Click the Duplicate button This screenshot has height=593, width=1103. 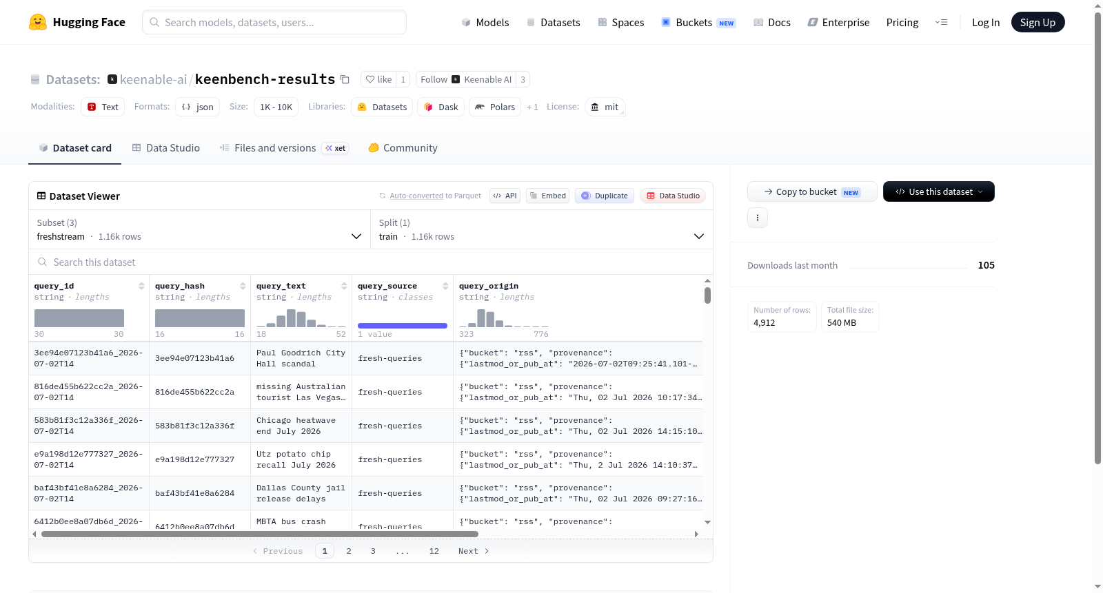(x=605, y=196)
